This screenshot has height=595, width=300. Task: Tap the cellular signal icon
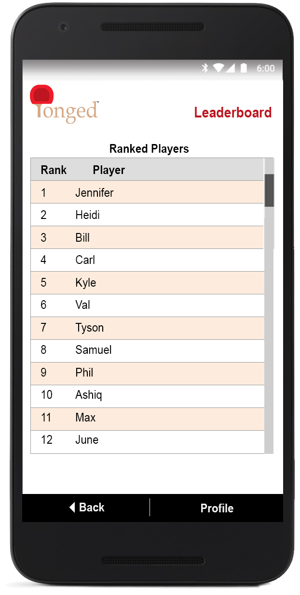pyautogui.click(x=231, y=68)
